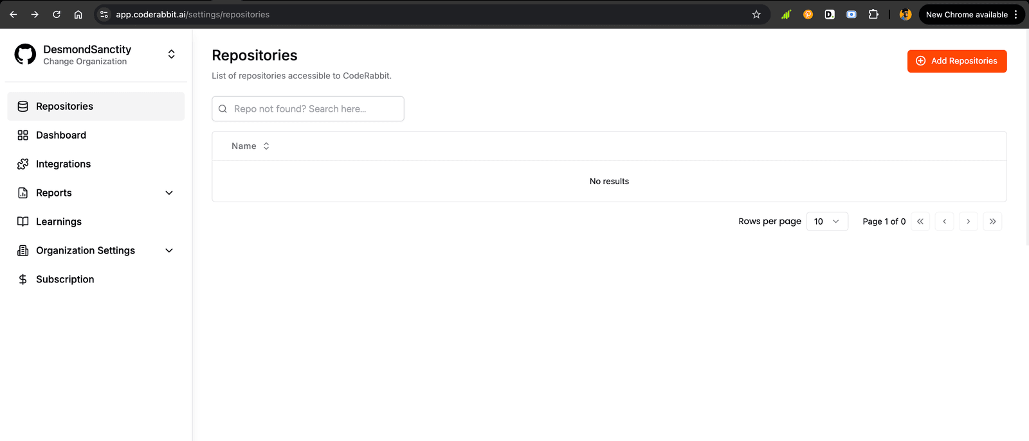Go to the previous page
The width and height of the screenshot is (1029, 441).
tap(944, 221)
